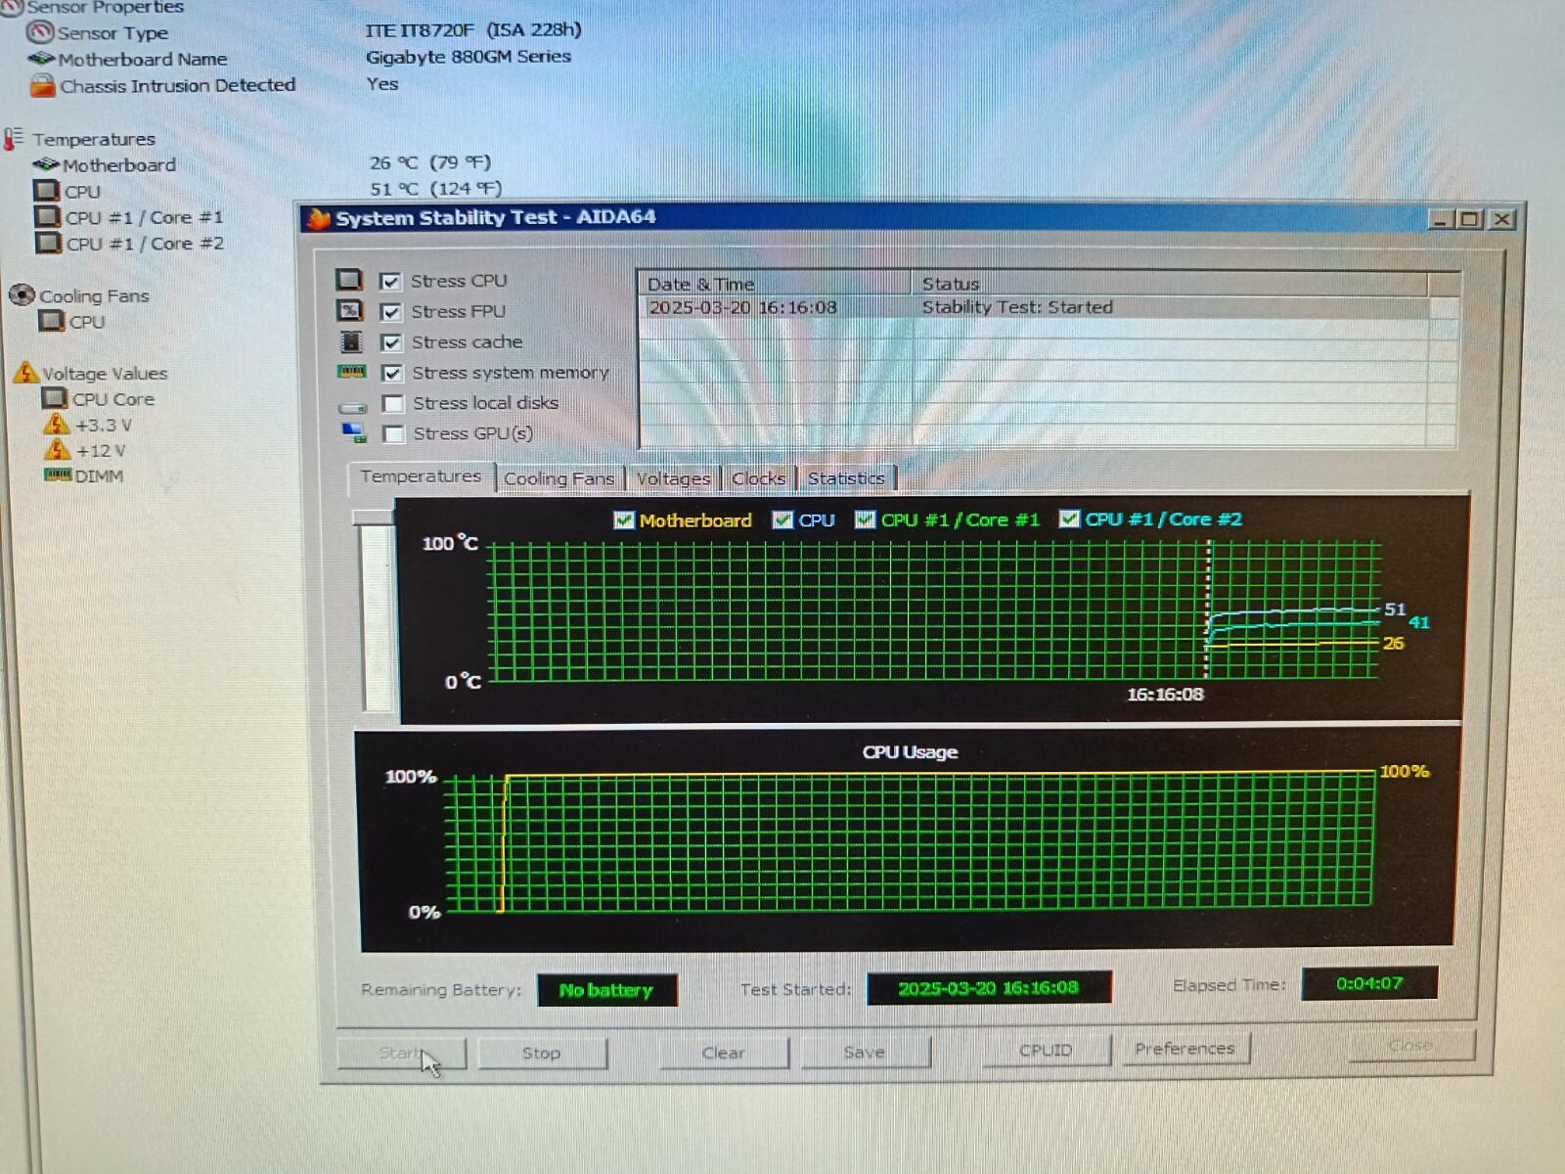Enable the Stress GPU(s) checkbox

click(393, 433)
